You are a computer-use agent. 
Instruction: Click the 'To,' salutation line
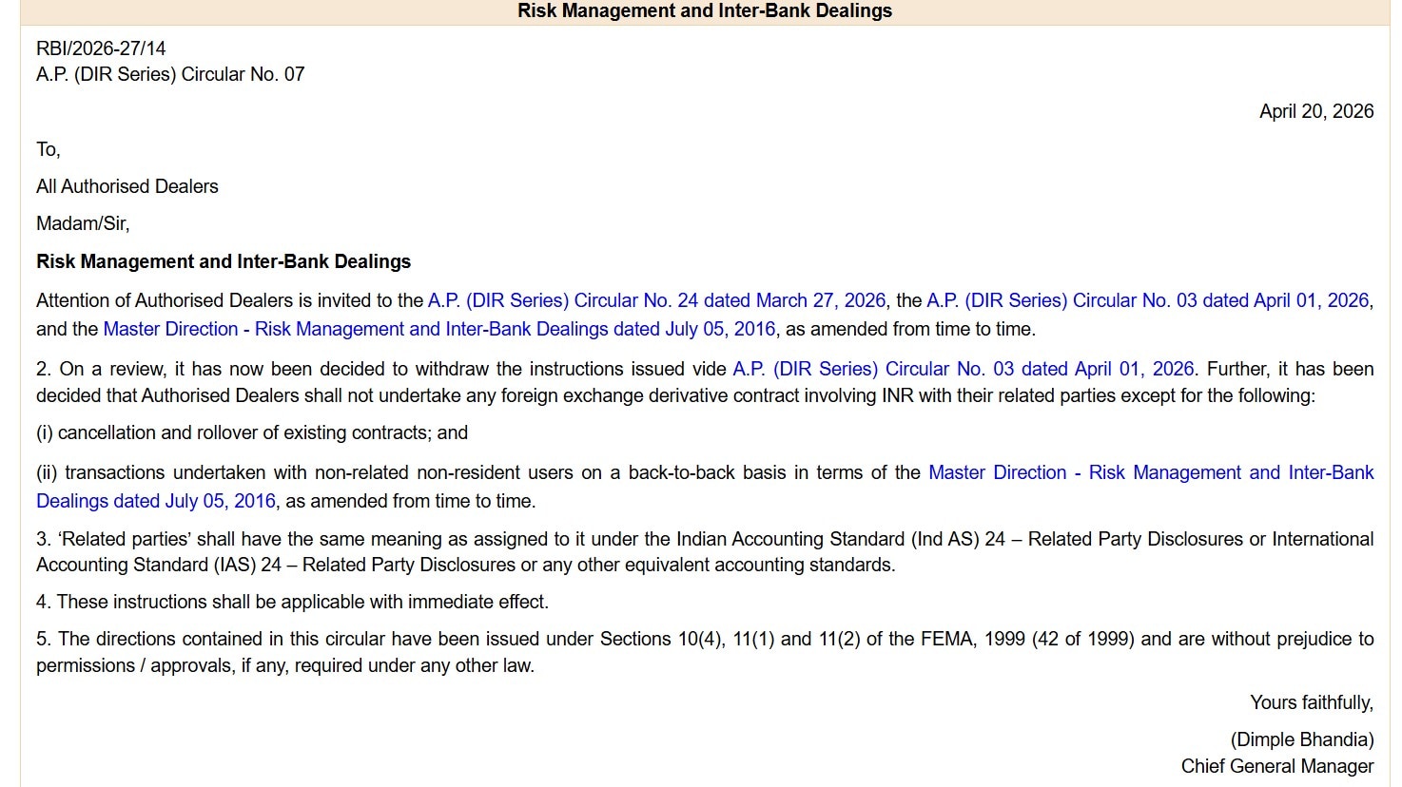(x=49, y=149)
